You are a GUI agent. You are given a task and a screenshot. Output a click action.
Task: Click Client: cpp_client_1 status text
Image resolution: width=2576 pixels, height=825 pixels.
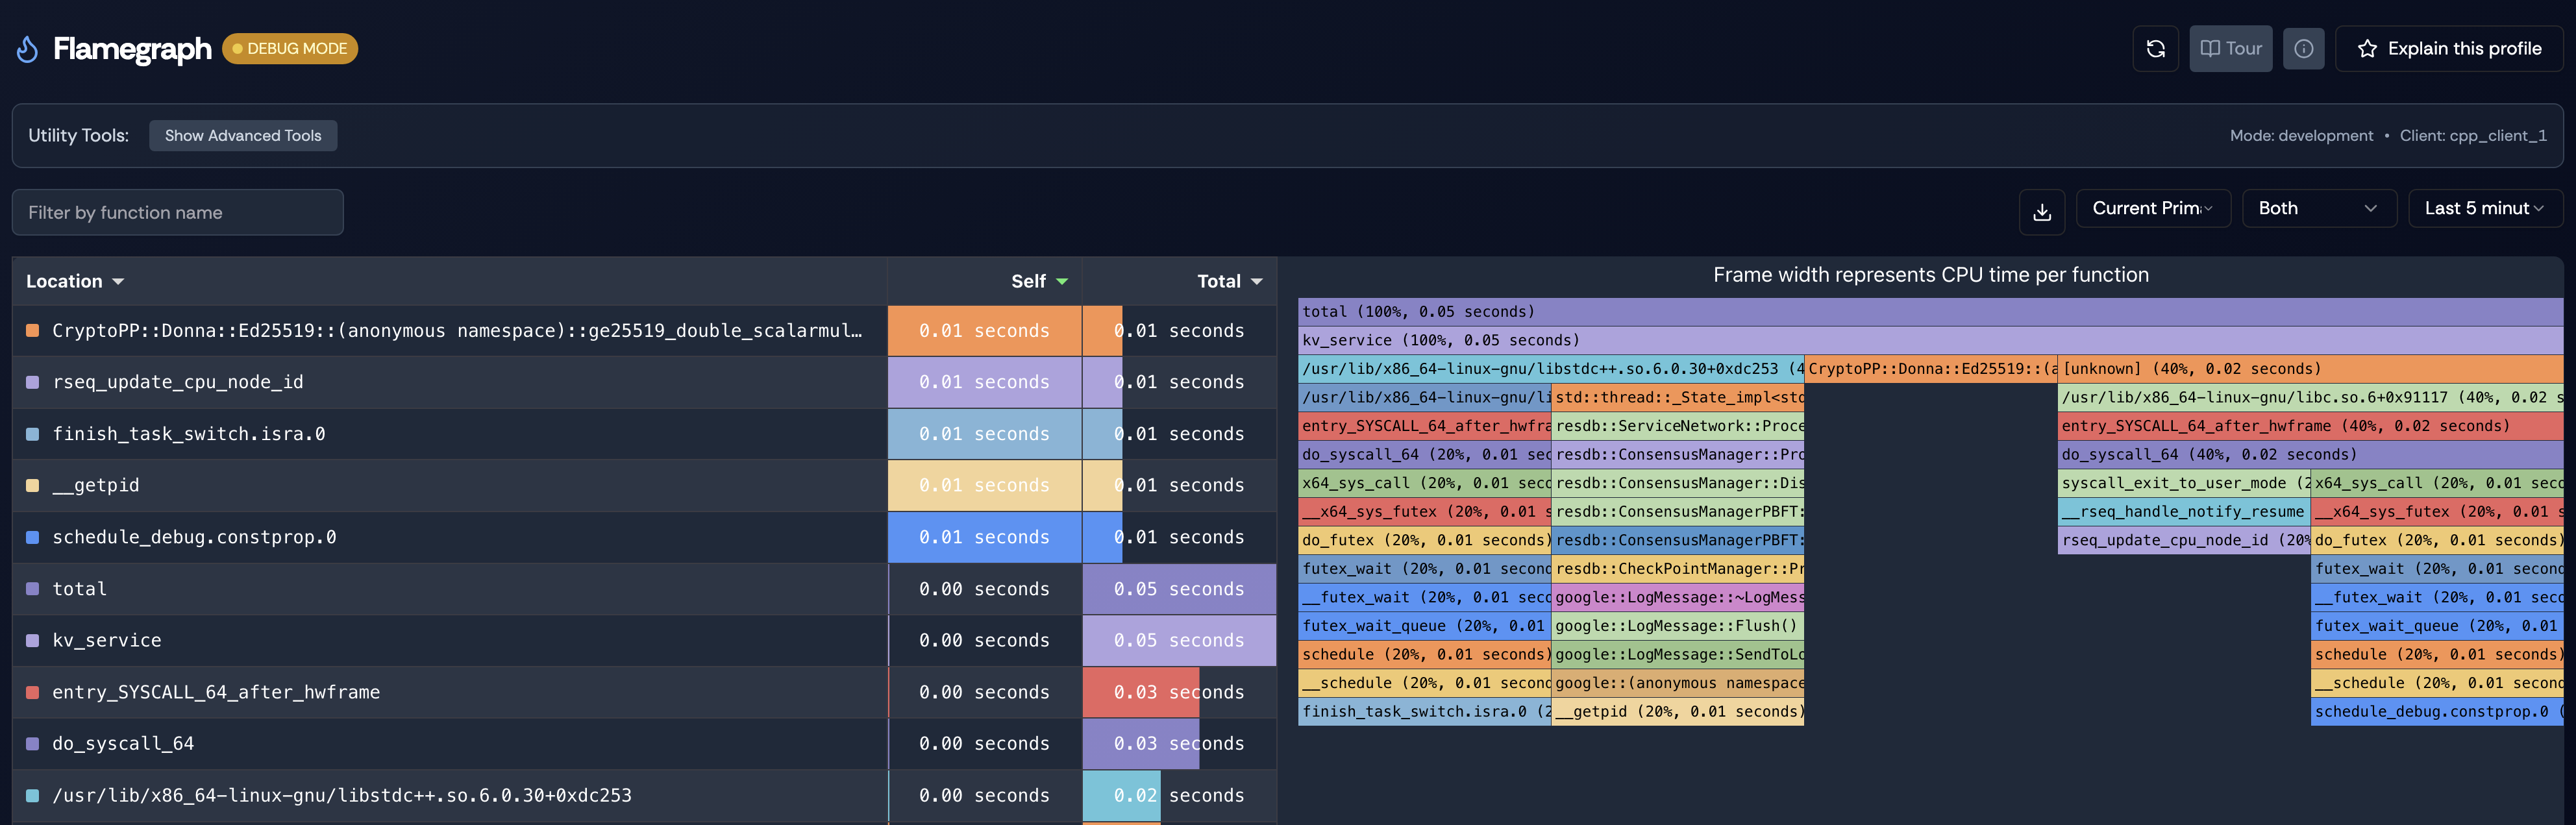tap(2473, 135)
